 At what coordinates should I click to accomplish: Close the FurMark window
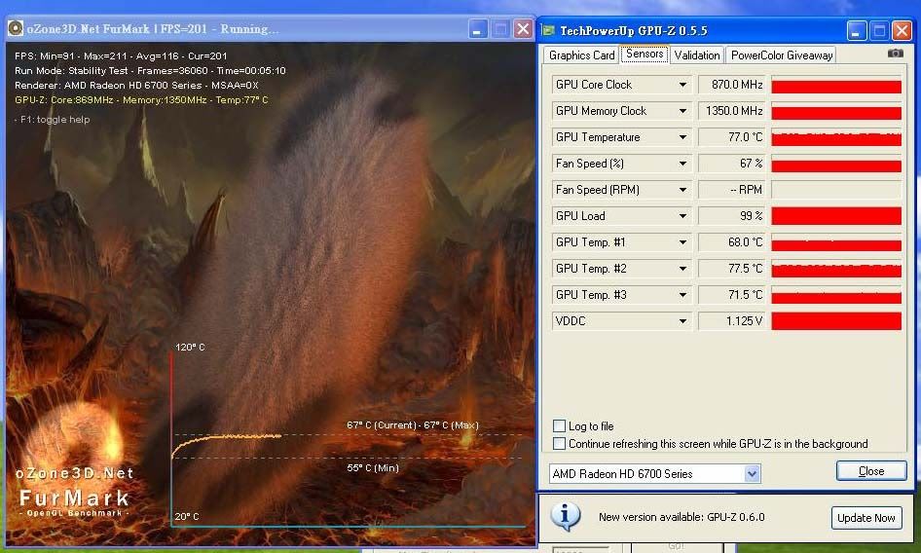pyautogui.click(x=522, y=29)
